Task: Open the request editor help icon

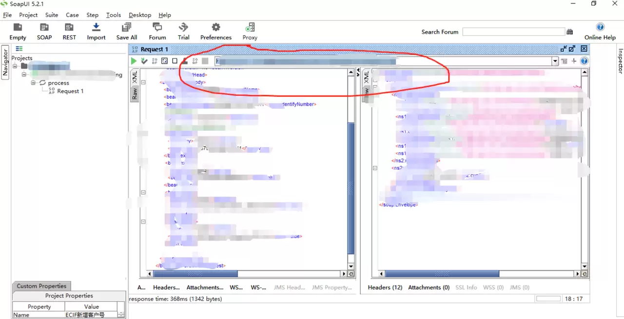Action: (584, 61)
